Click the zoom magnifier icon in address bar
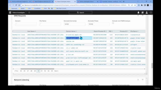This screenshot has width=161, height=90. tap(129, 5)
